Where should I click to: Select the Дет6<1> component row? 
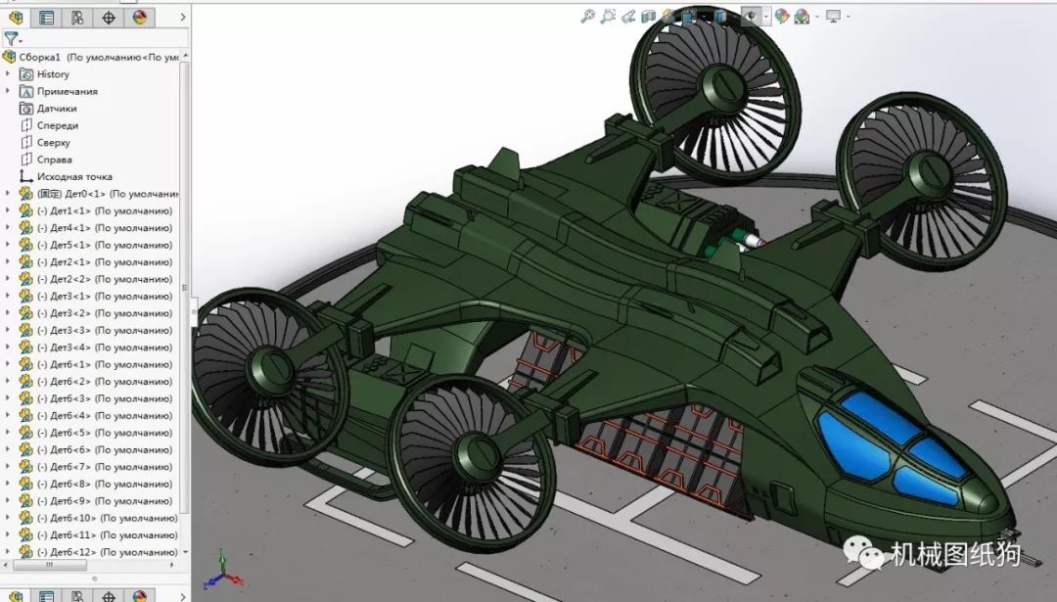[x=96, y=365]
